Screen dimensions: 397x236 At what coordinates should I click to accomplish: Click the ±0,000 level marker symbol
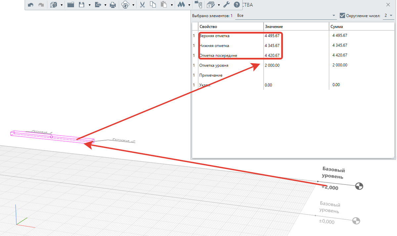pyautogui.click(x=356, y=221)
